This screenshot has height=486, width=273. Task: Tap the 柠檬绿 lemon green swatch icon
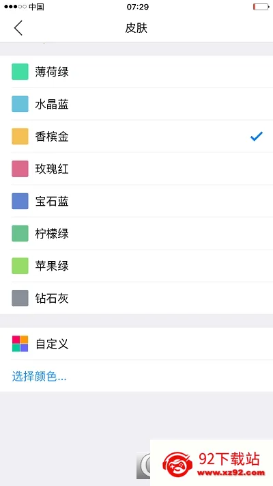[20, 233]
